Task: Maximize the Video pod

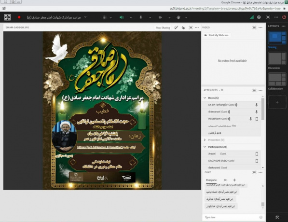Action: pos(254,28)
